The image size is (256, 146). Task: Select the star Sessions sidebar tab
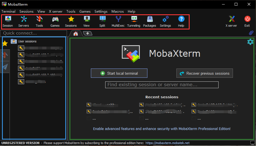pos(5,43)
